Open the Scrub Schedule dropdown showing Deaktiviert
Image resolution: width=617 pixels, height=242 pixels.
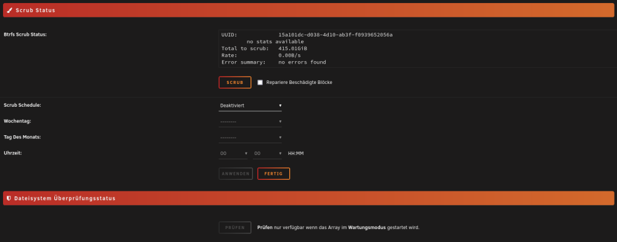(251, 106)
